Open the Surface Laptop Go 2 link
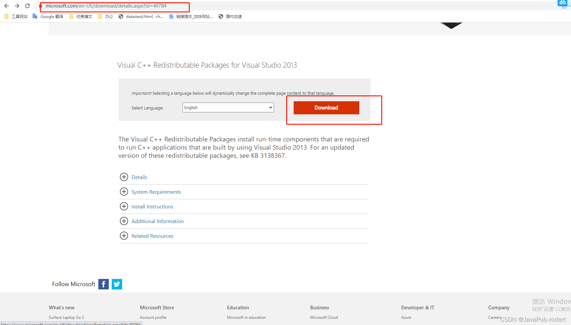 tap(66, 317)
